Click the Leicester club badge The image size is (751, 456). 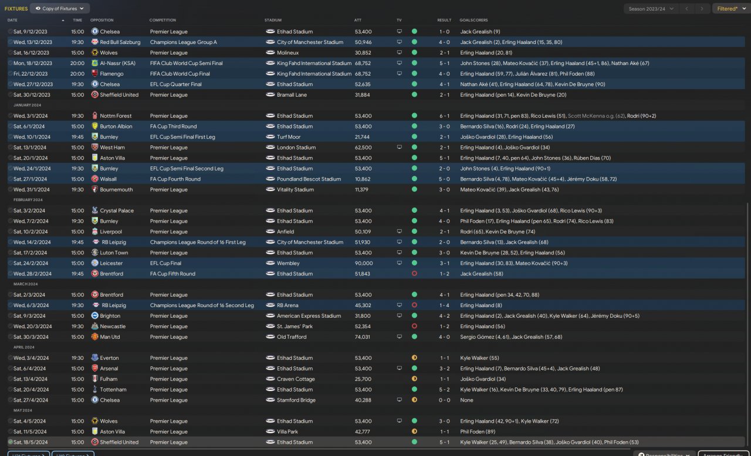95,264
